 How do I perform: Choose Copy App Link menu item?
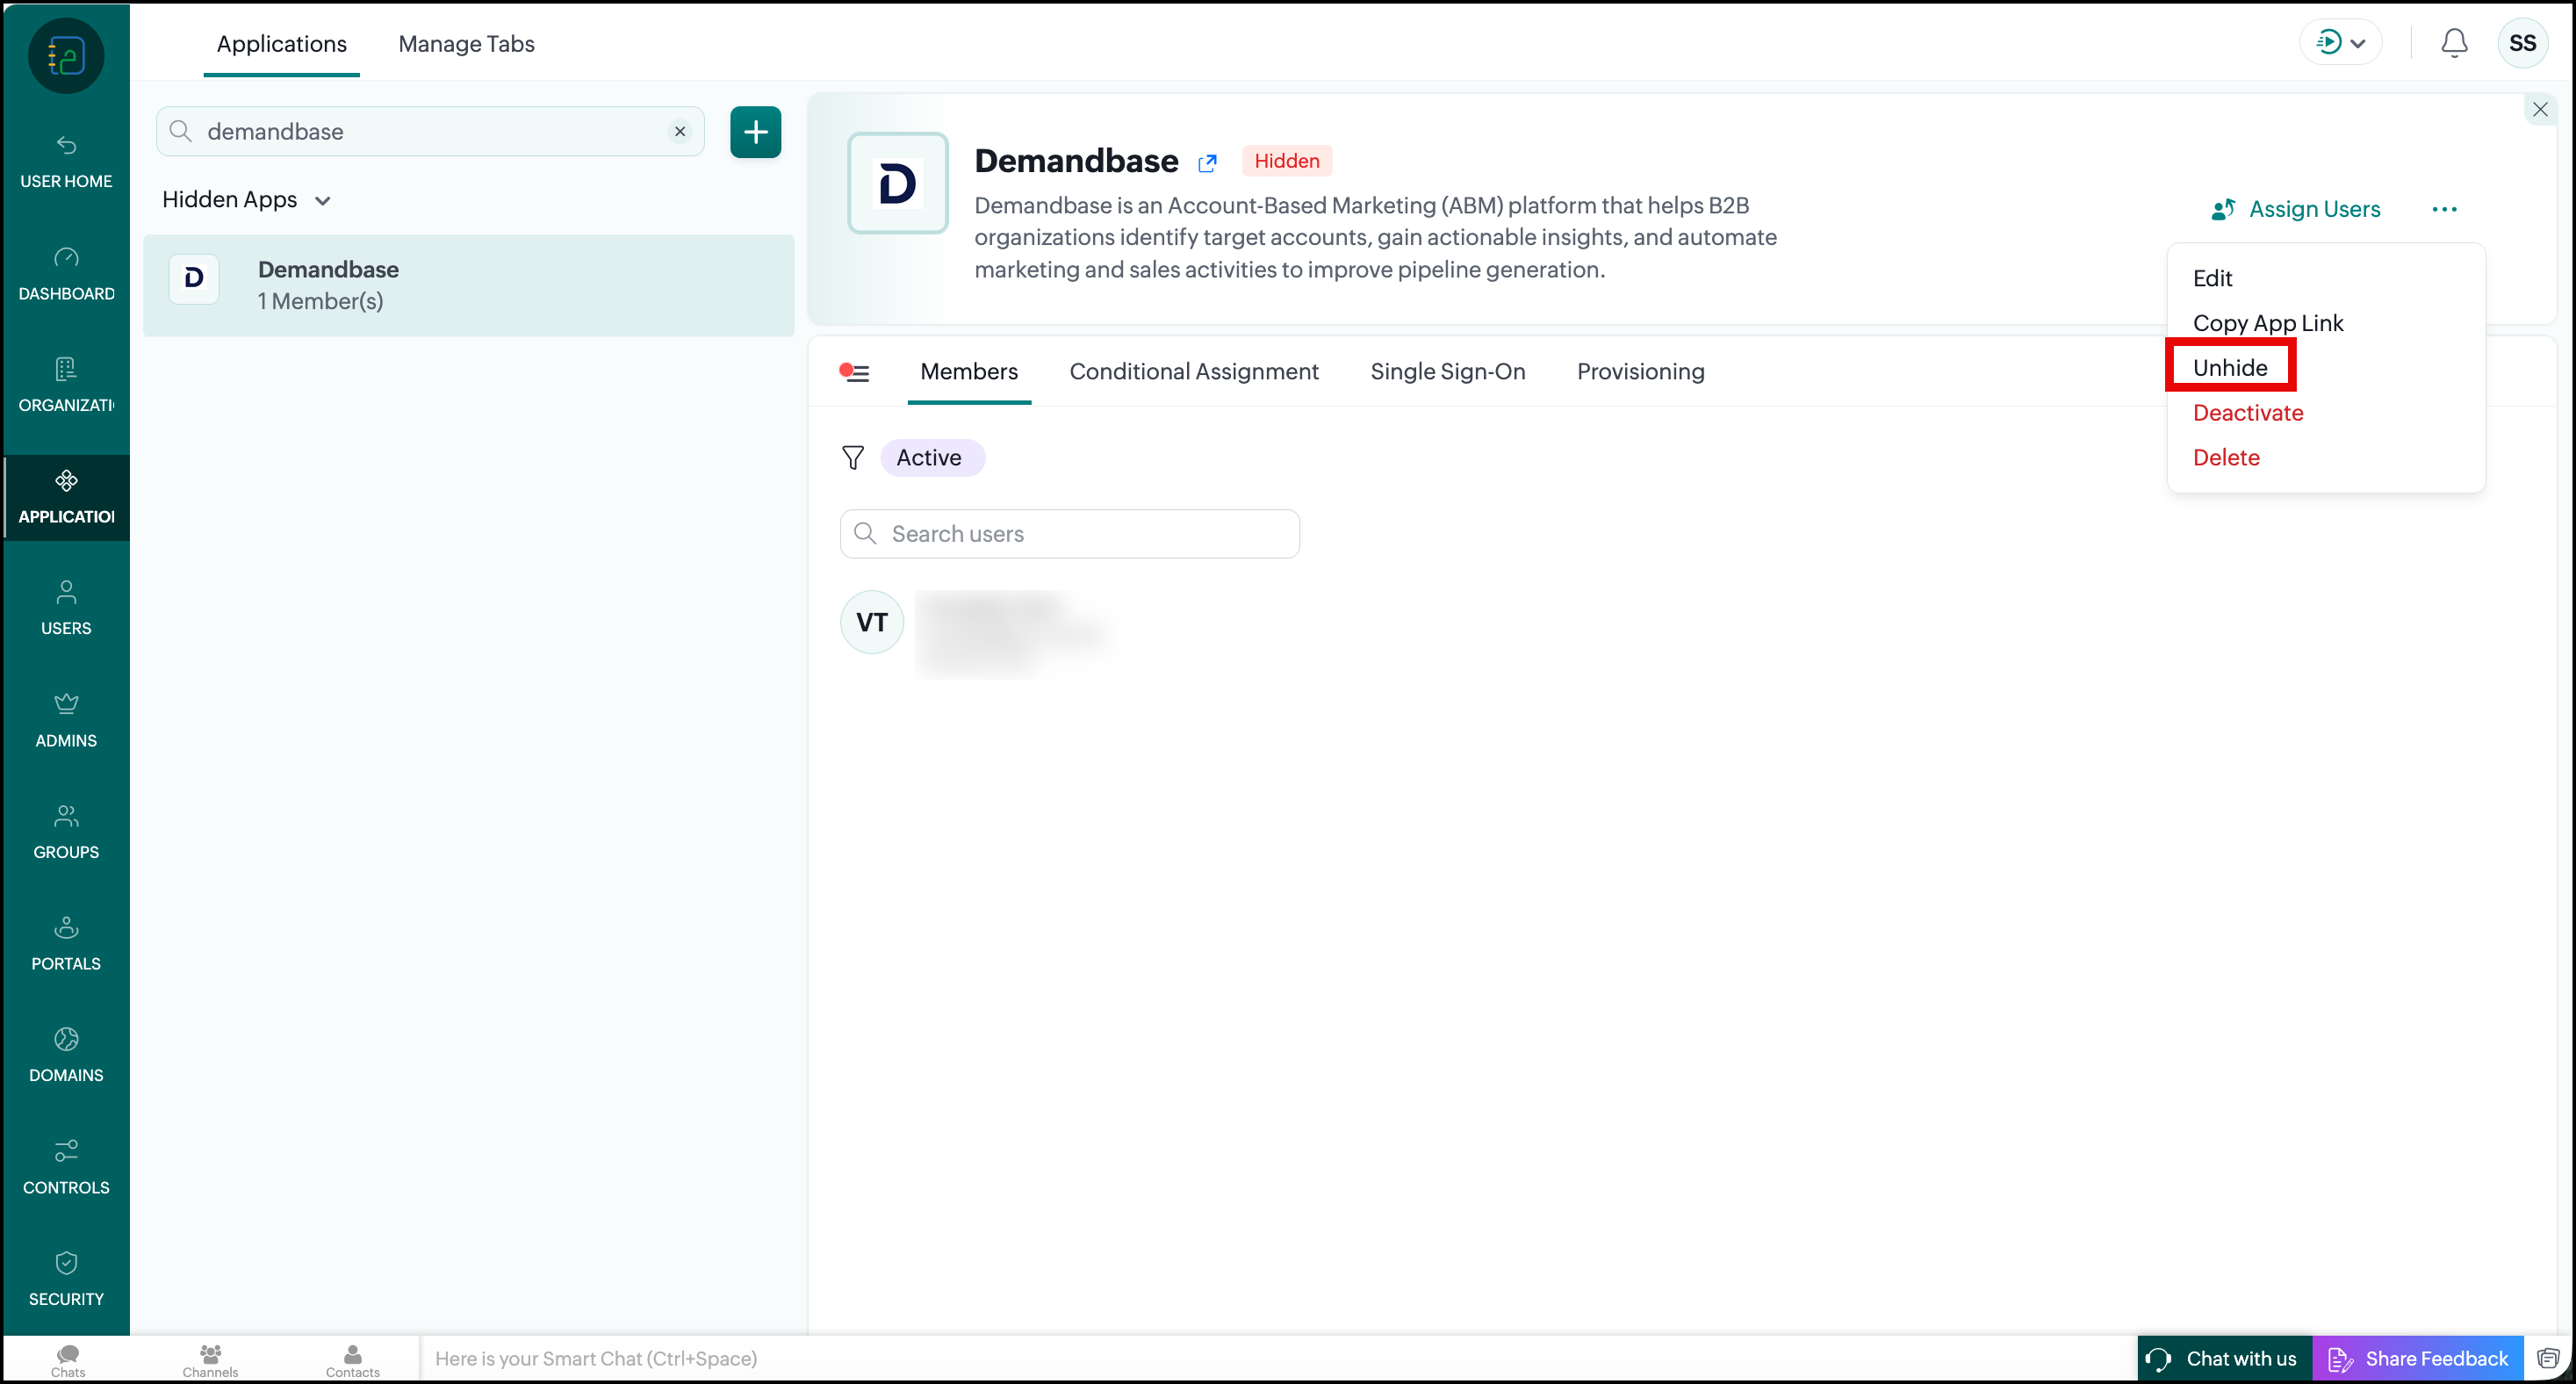click(x=2268, y=323)
